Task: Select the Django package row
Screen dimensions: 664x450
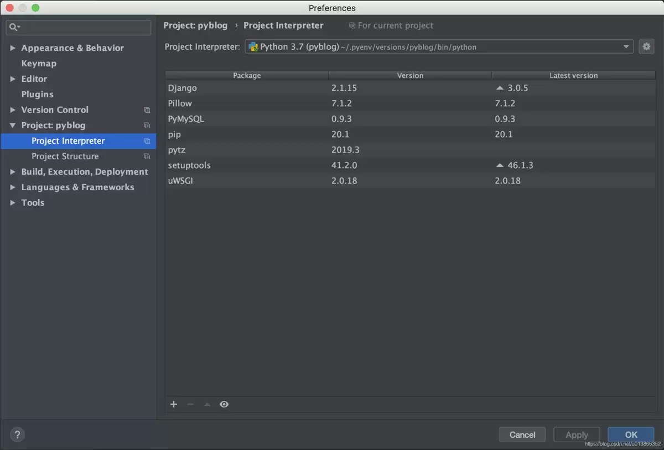Action: pos(411,88)
